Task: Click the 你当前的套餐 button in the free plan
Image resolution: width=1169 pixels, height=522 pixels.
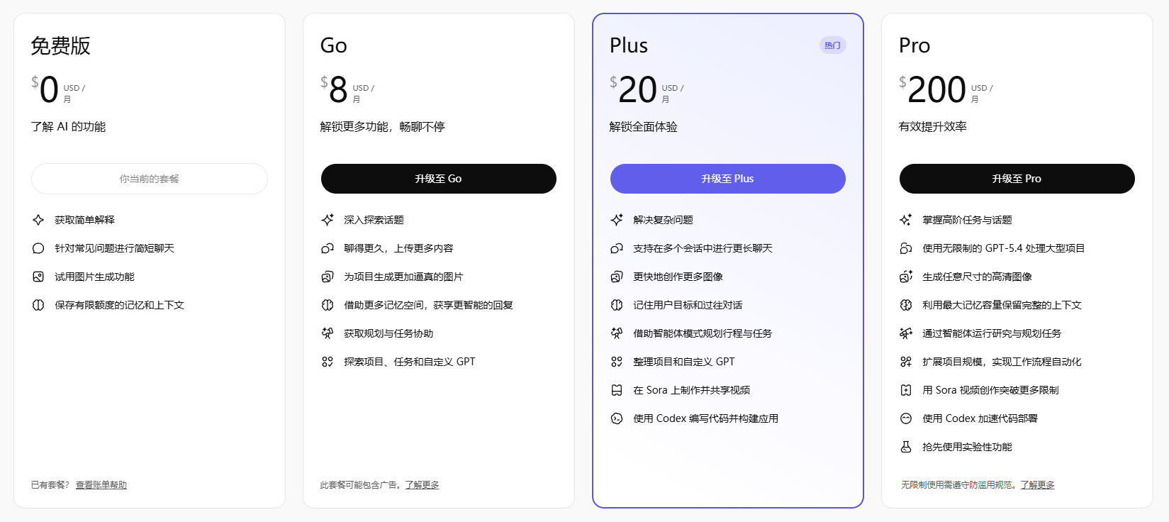Action: click(x=150, y=179)
